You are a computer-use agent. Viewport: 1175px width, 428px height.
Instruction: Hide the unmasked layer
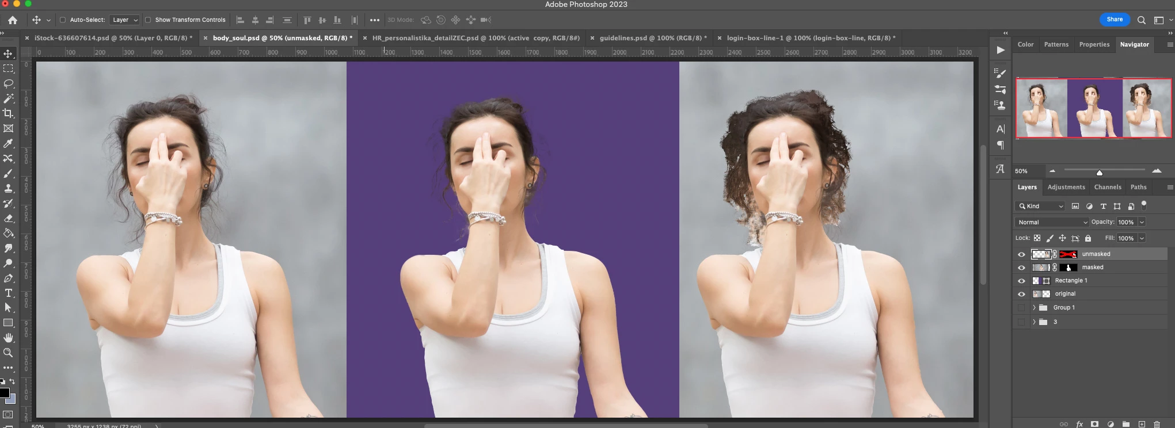click(1021, 254)
